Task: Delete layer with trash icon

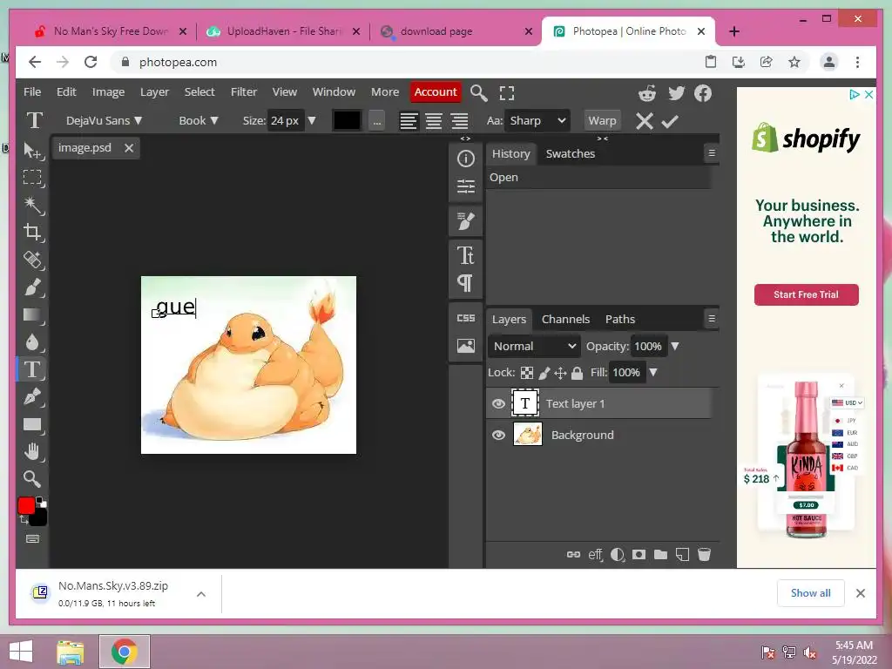Action: (704, 554)
